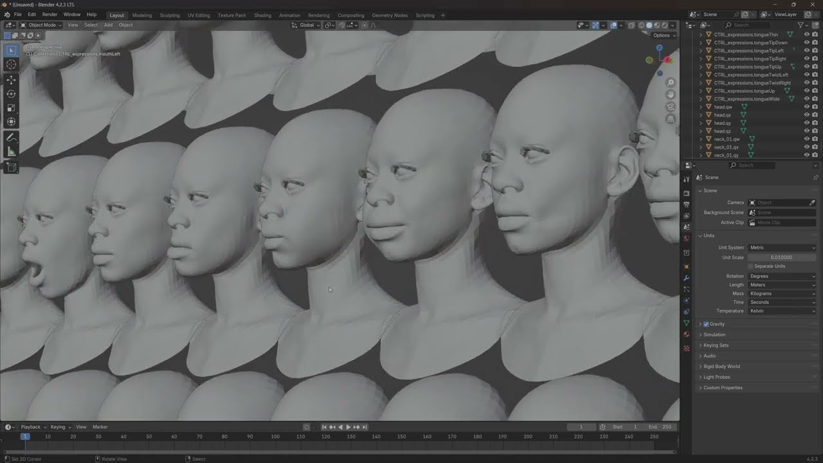Expand Rigid Body World panel

(721, 367)
